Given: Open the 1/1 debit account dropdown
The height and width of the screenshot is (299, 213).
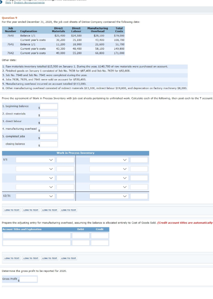Looking at the screenshot, I should click(35, 160).
